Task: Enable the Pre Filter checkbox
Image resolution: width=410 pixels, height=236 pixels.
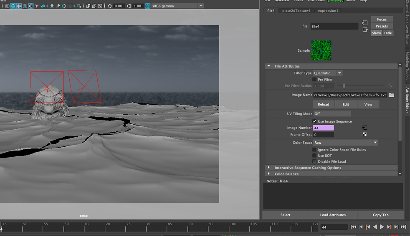Action: 314,79
